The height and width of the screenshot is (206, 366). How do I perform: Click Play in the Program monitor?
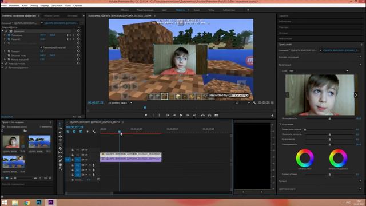181,116
